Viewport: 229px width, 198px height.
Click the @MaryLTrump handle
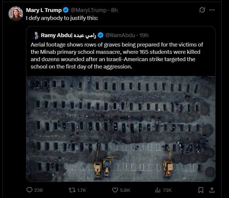point(89,10)
